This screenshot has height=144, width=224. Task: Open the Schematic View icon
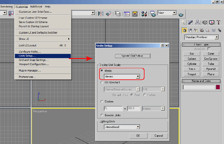coord(135,14)
